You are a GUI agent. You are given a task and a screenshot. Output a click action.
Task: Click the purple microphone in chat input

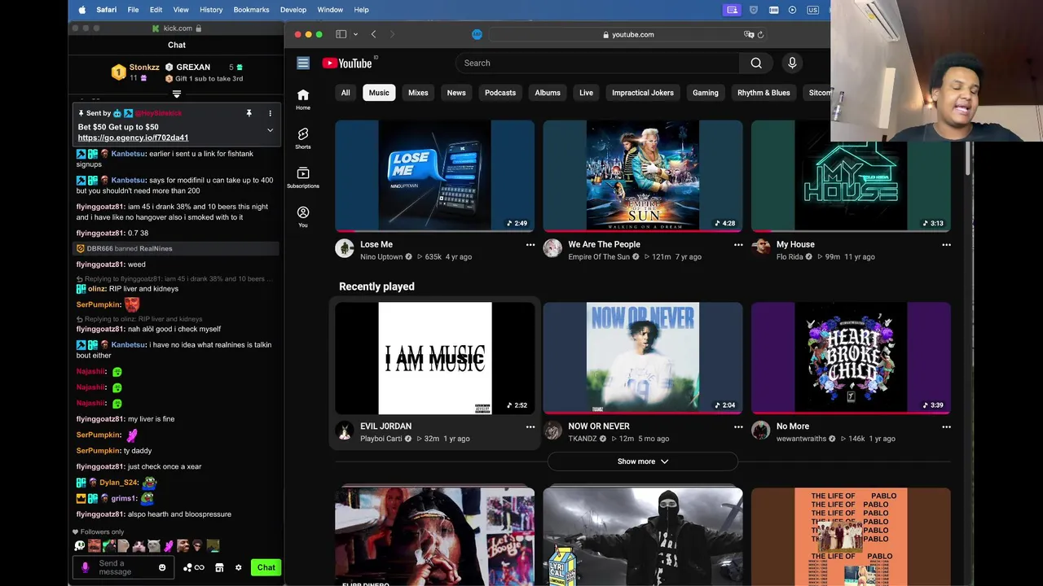point(86,567)
